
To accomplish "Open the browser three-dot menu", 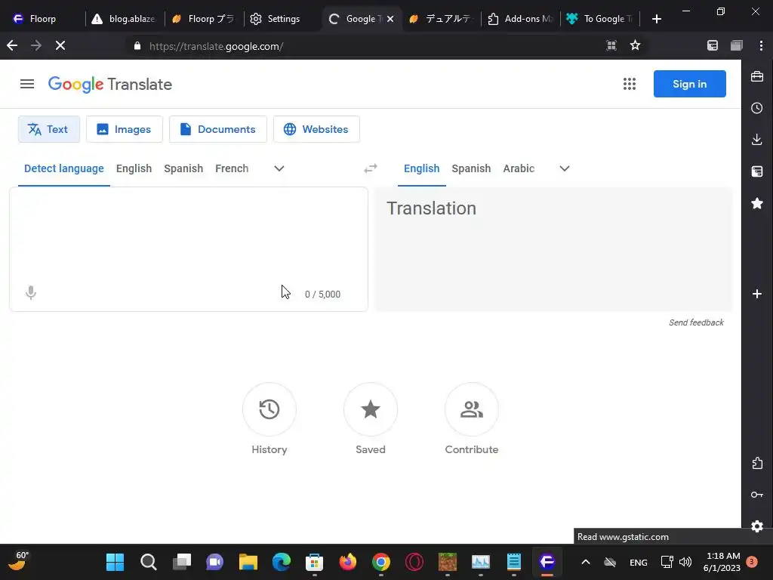I will click(761, 46).
